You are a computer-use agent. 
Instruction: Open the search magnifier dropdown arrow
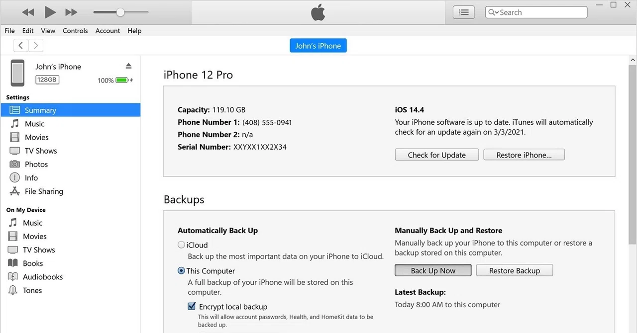coord(493,12)
